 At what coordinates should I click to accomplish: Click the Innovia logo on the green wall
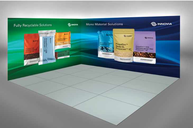pyautogui.click(x=73, y=25)
